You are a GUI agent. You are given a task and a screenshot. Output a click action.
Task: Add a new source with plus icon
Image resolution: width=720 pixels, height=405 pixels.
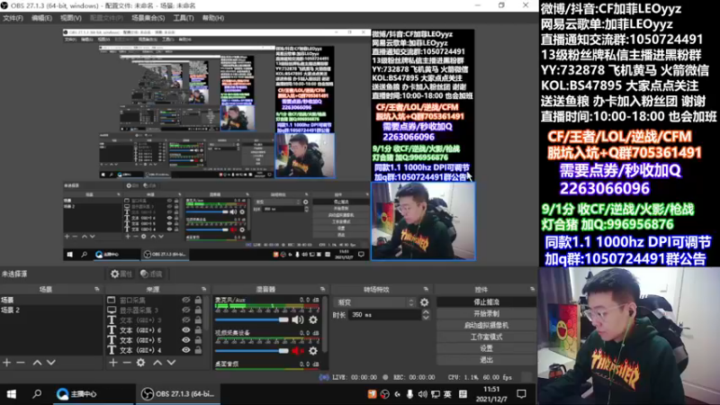[x=113, y=363]
